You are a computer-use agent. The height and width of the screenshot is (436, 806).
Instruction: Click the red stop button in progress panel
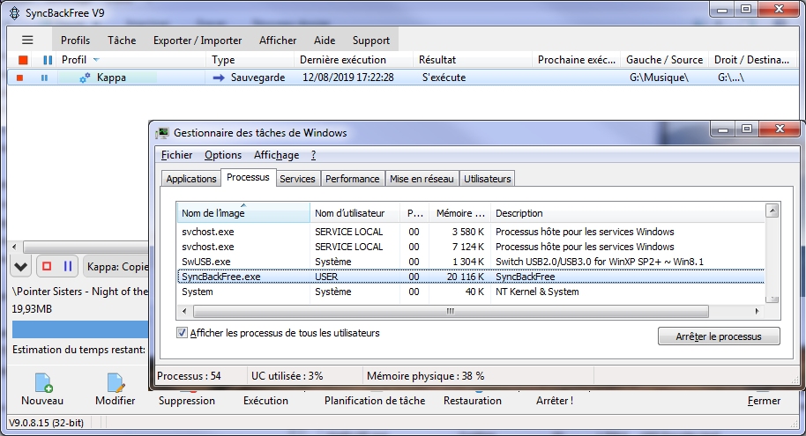click(47, 266)
